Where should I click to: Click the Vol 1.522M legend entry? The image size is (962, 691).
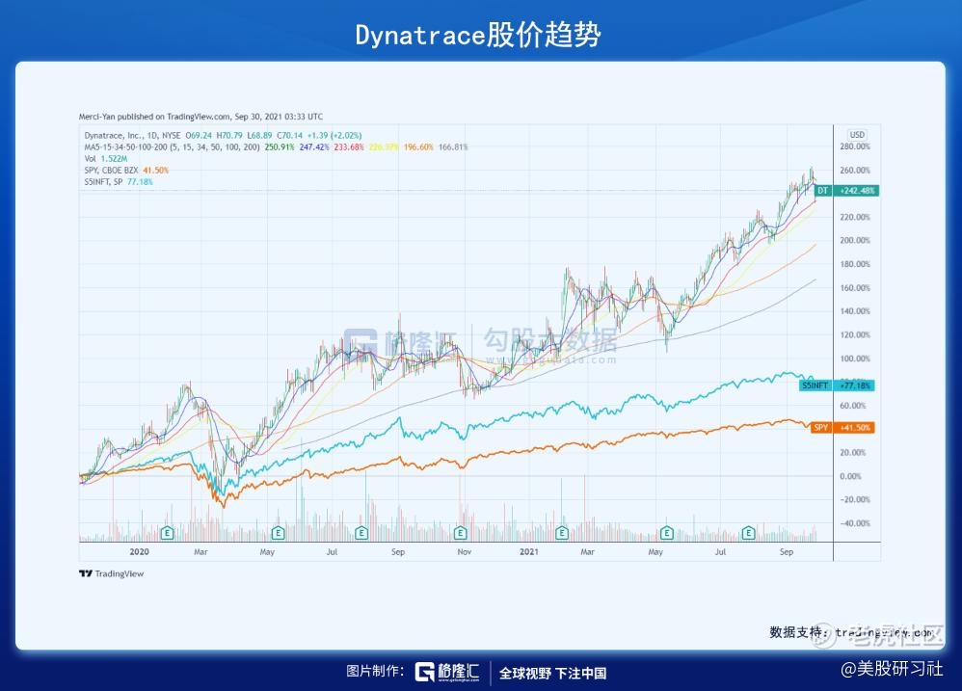pos(105,159)
